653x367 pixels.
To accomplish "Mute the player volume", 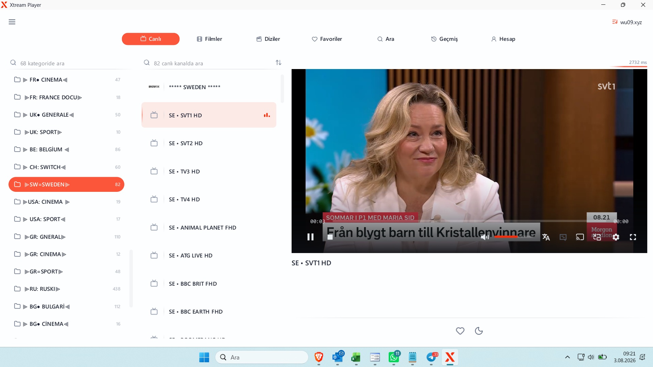I will [484, 237].
